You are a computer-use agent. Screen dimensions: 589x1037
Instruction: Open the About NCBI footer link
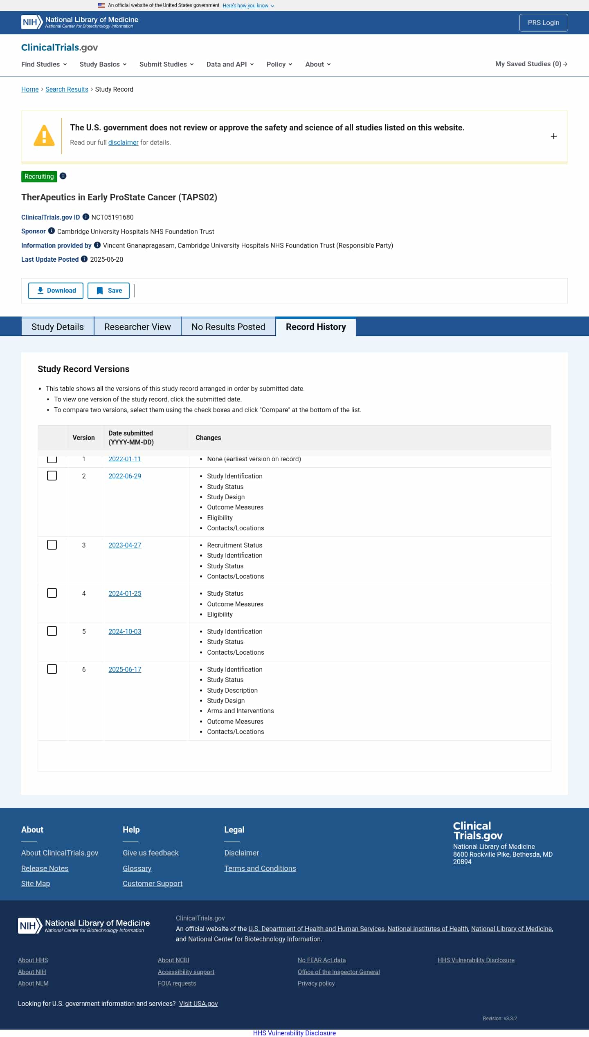(x=174, y=960)
